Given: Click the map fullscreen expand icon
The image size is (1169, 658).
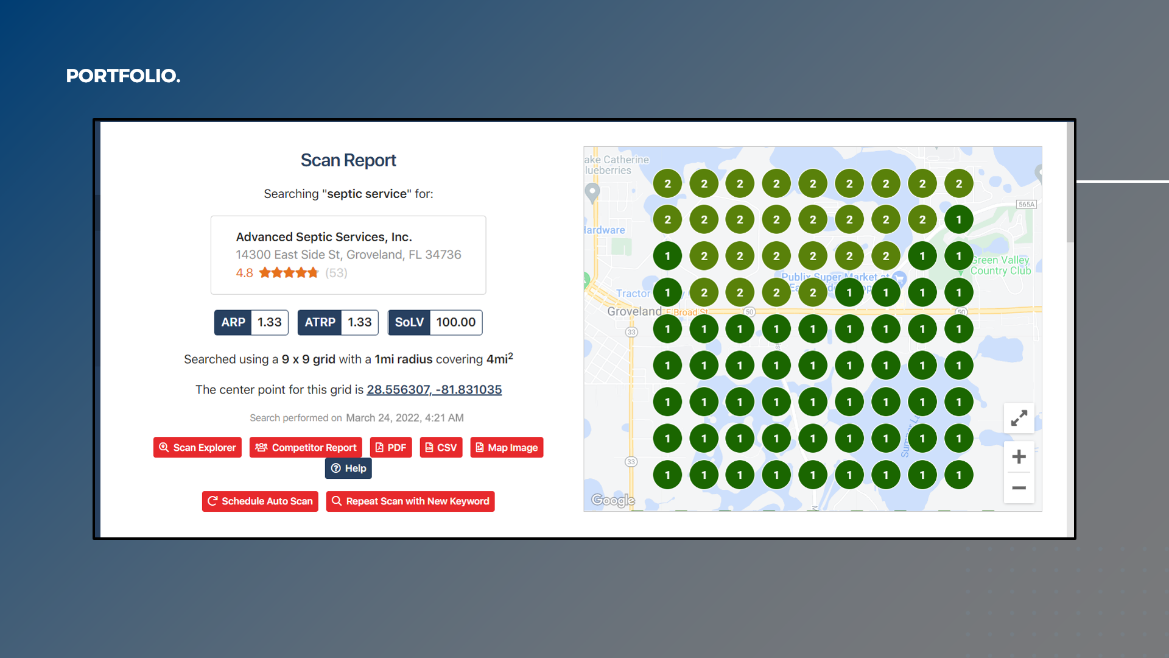Looking at the screenshot, I should click(x=1019, y=418).
